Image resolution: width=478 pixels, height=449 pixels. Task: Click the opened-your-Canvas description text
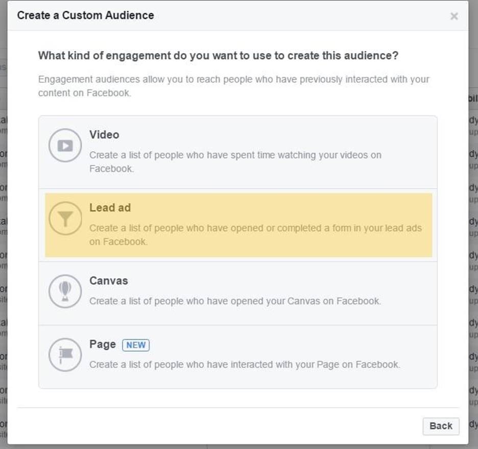235,301
